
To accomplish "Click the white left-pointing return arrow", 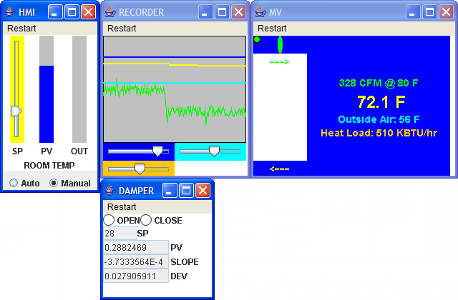I will tap(279, 169).
